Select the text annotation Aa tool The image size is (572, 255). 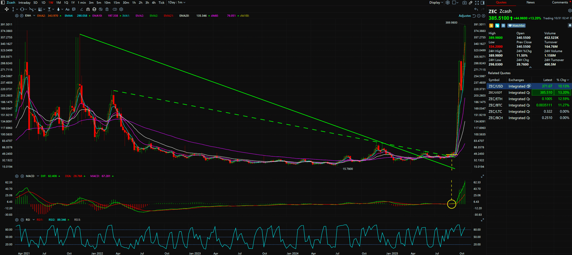[x=67, y=9]
